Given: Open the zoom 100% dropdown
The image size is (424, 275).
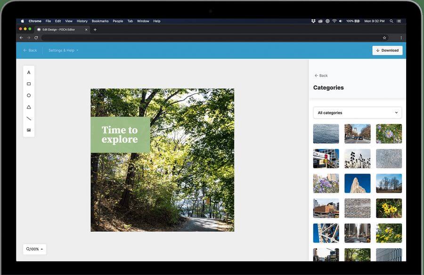Looking at the screenshot, I should click(x=34, y=249).
